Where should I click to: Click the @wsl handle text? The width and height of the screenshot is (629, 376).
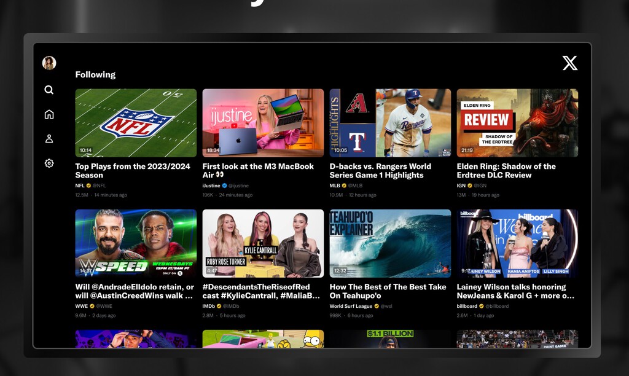point(386,306)
